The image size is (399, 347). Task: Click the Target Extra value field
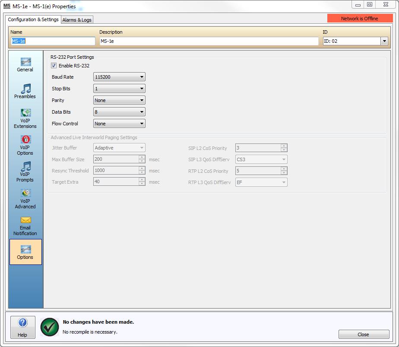pos(116,181)
